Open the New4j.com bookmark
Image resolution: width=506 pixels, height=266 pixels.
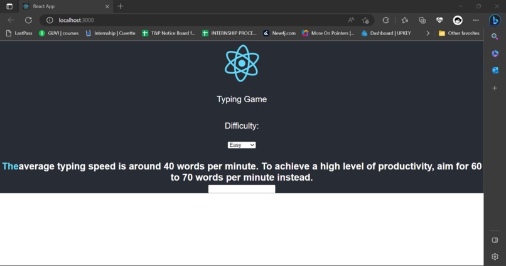click(x=279, y=33)
